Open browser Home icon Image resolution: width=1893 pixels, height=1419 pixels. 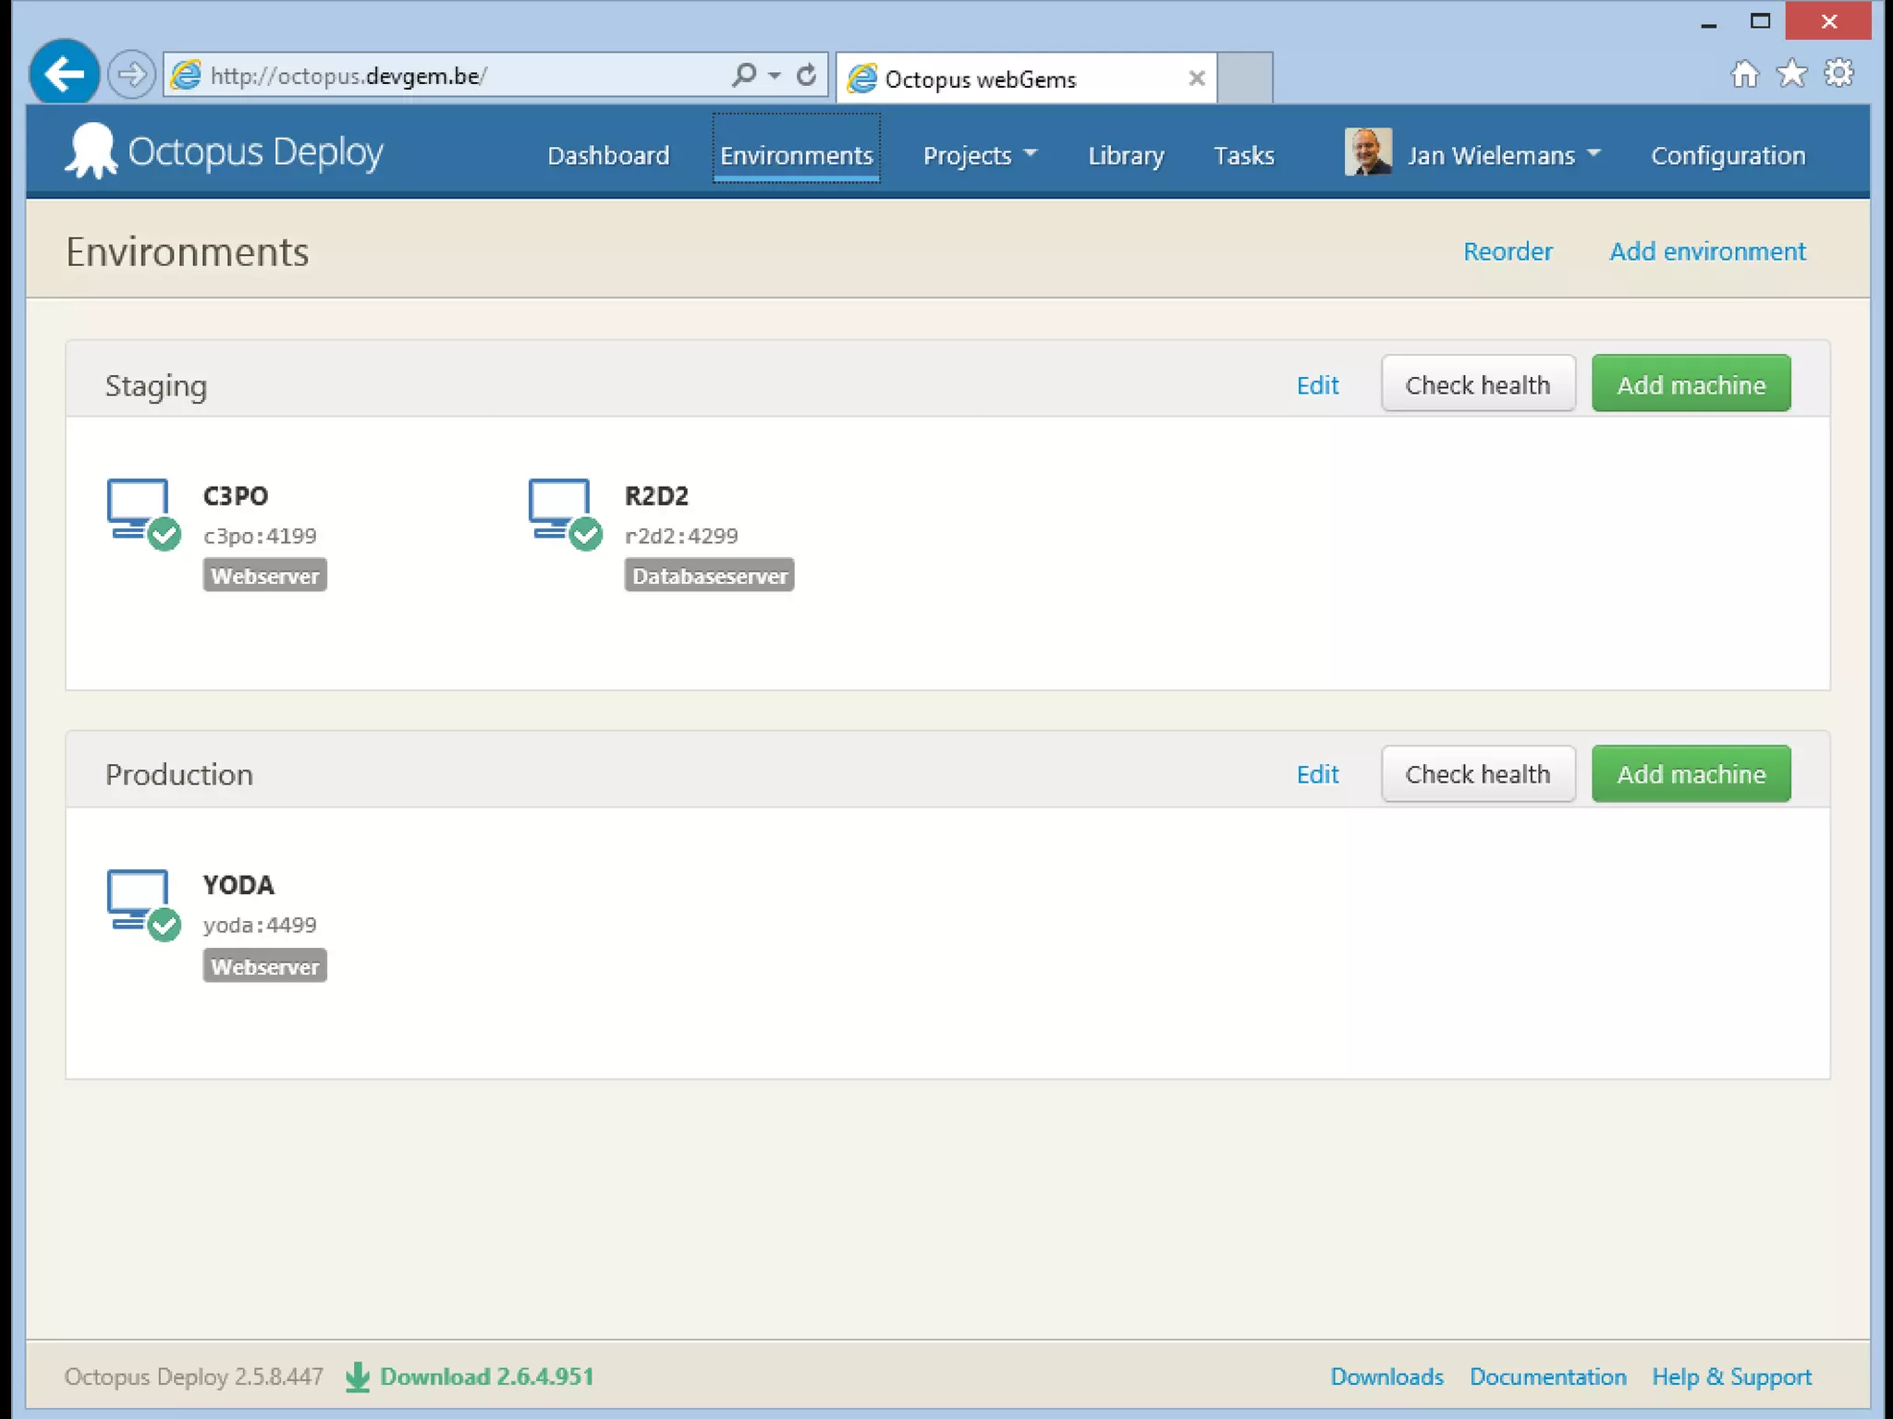click(1744, 74)
